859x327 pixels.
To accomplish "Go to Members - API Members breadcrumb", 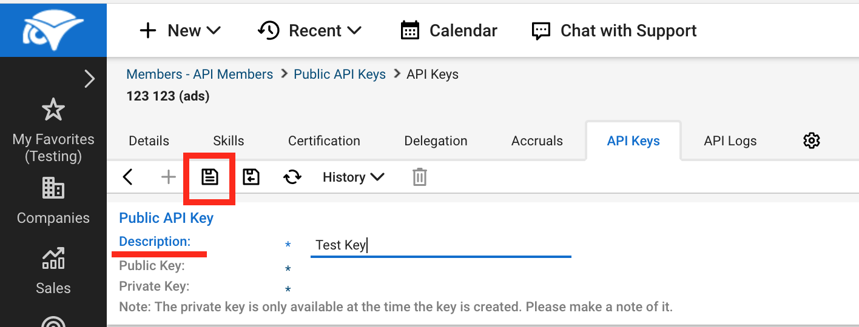I will tap(200, 74).
